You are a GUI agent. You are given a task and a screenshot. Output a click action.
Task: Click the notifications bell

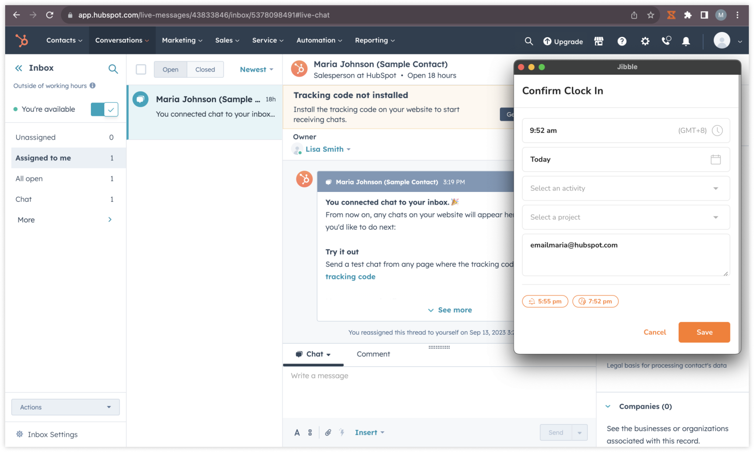pos(686,41)
